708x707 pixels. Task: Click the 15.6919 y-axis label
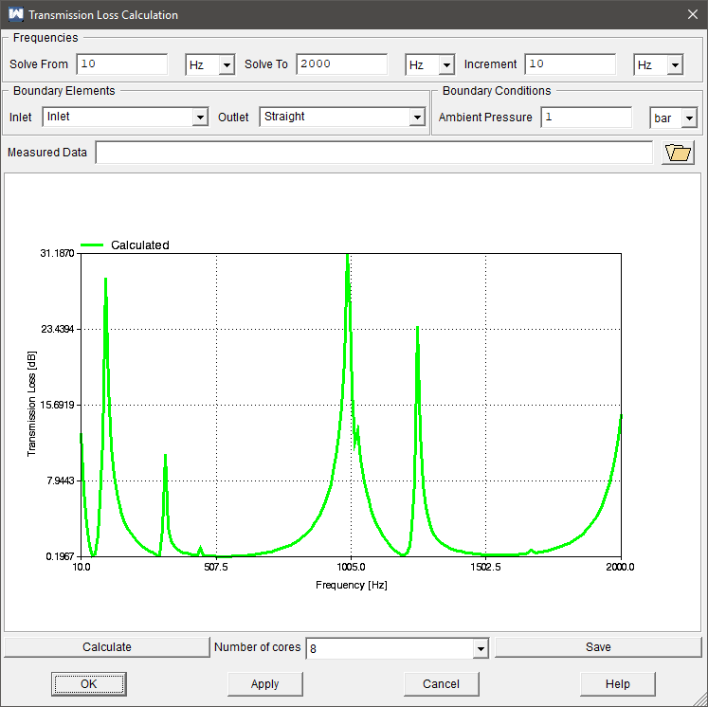[x=58, y=405]
